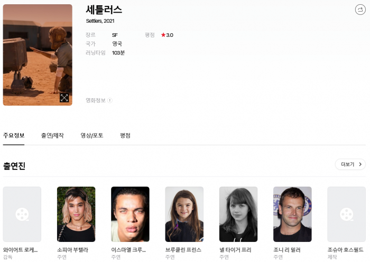Click the 감독 role label under 와이어트 로케
Screen dimensions: 370x262
[x=8, y=257]
